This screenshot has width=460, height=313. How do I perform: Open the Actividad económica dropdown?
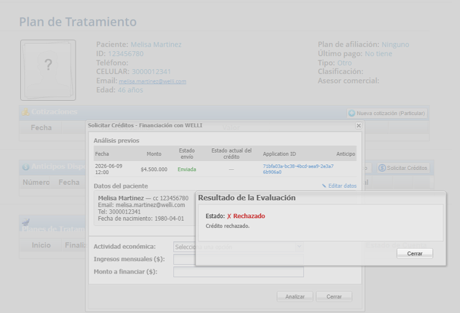coord(238,247)
